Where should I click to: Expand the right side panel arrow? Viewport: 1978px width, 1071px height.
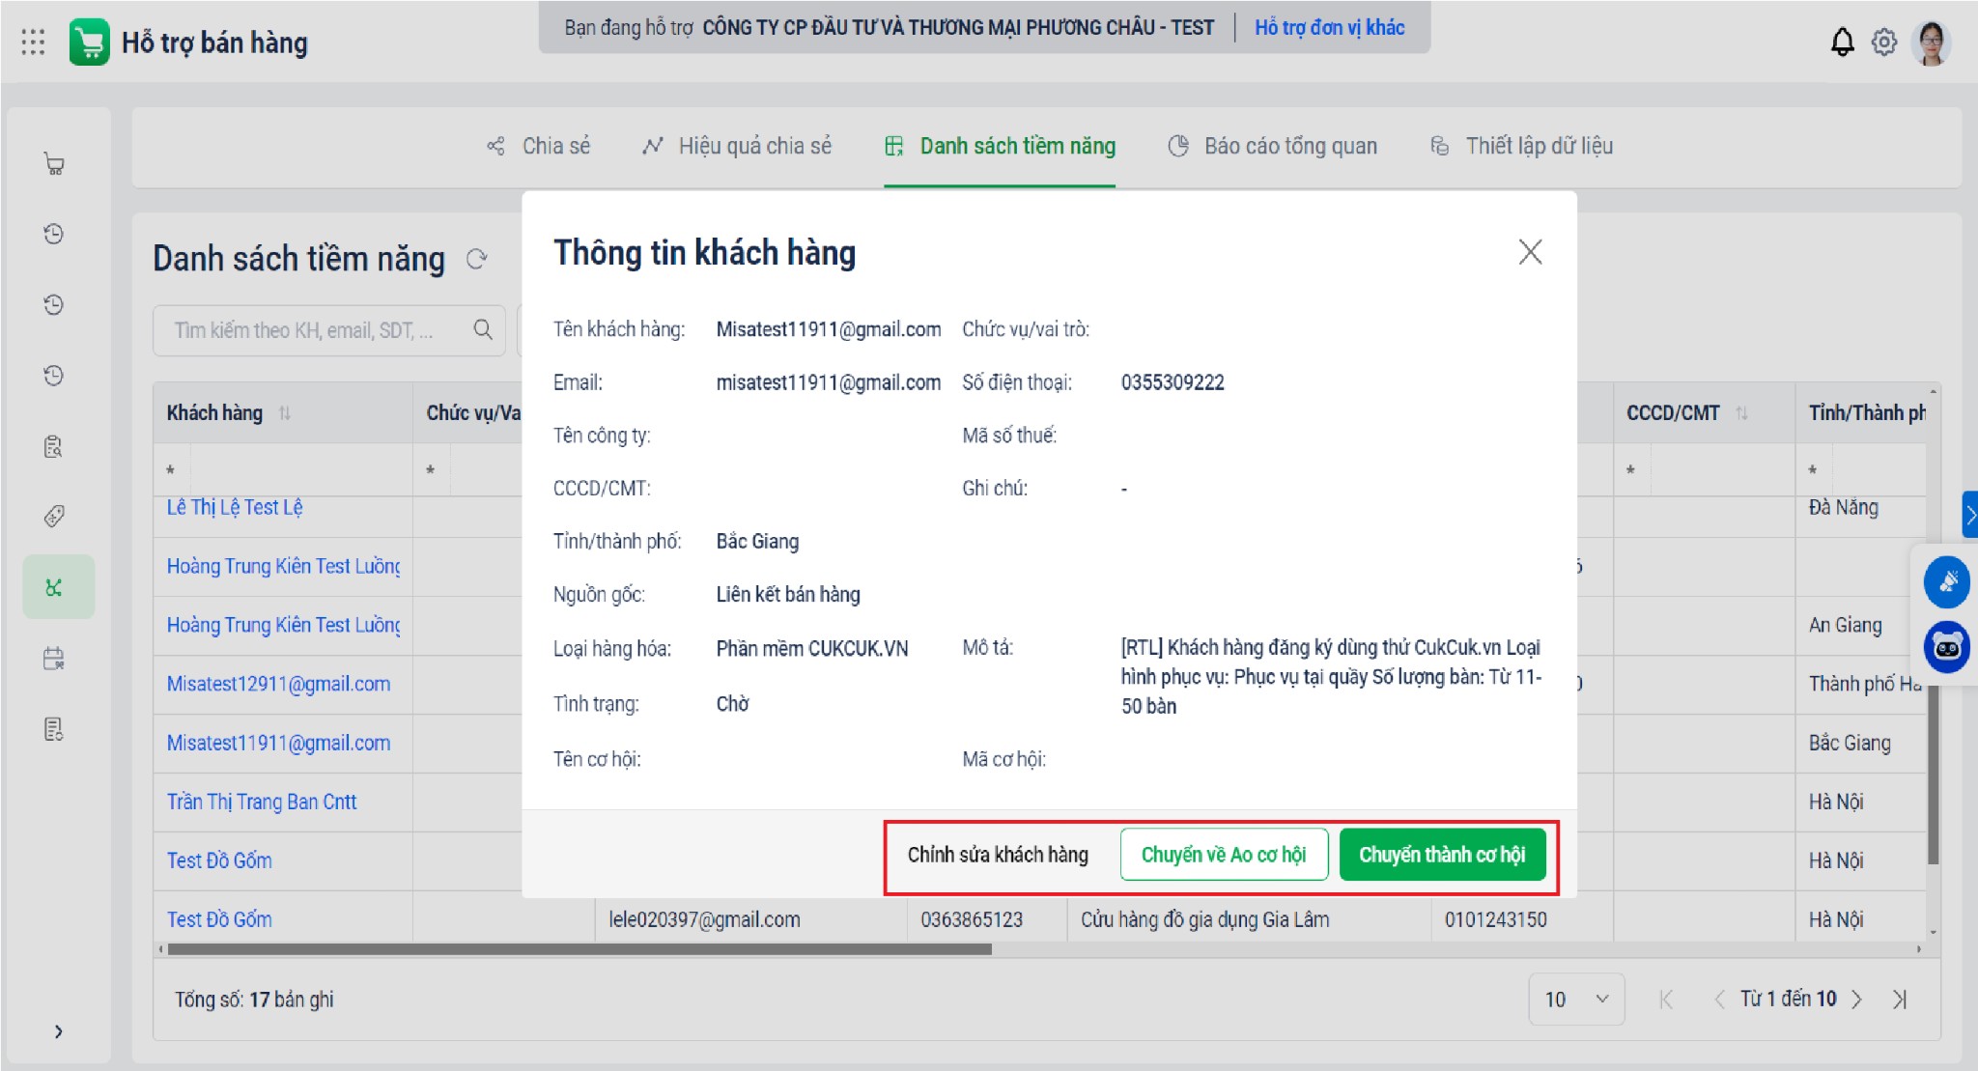click(1969, 515)
